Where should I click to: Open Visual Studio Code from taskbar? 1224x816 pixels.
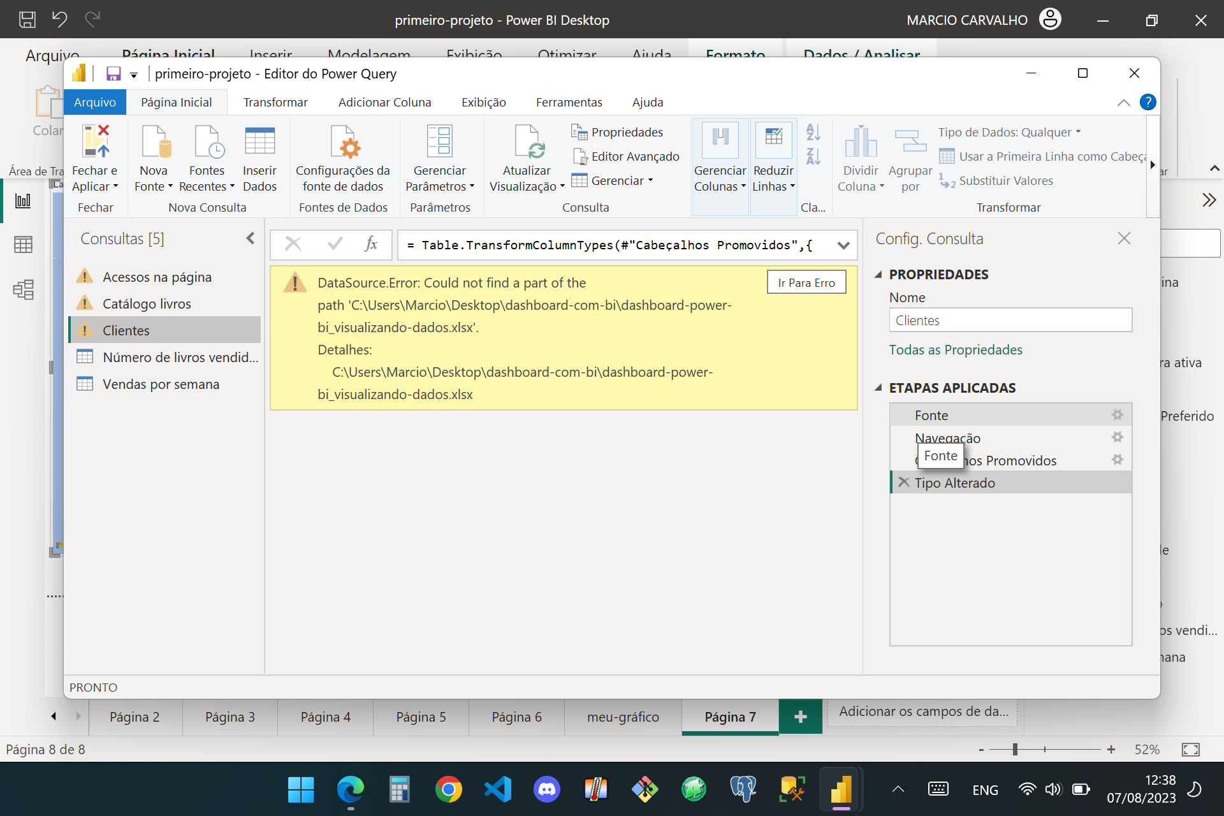498,789
